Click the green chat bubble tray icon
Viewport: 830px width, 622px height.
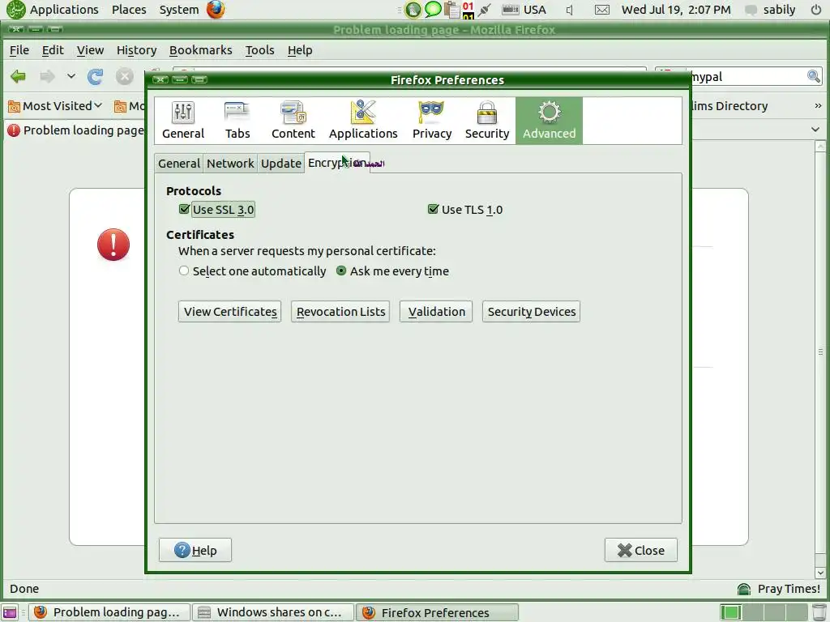pyautogui.click(x=433, y=9)
